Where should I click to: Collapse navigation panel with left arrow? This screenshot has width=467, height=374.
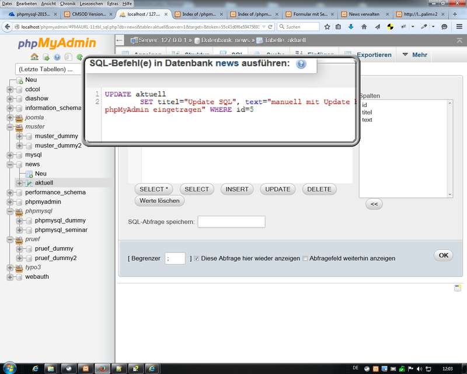[x=119, y=40]
